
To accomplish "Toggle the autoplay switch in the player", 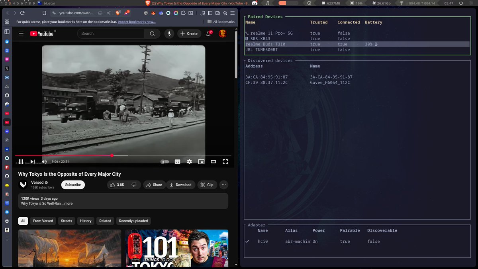I will click(165, 161).
